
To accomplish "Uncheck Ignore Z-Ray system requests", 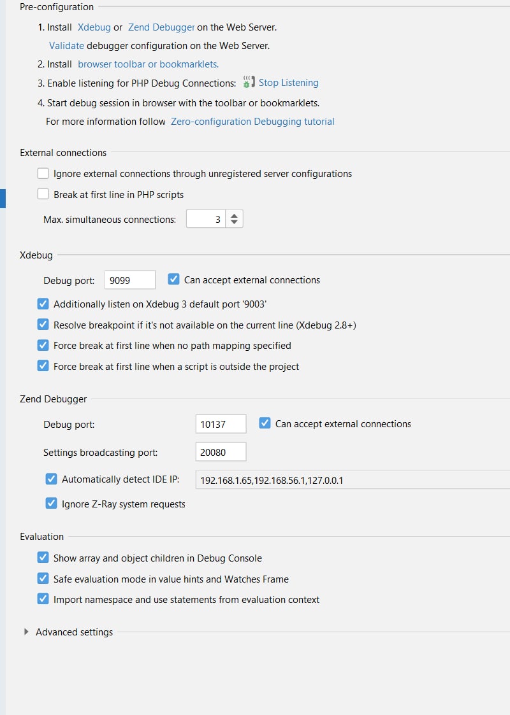I will point(51,504).
